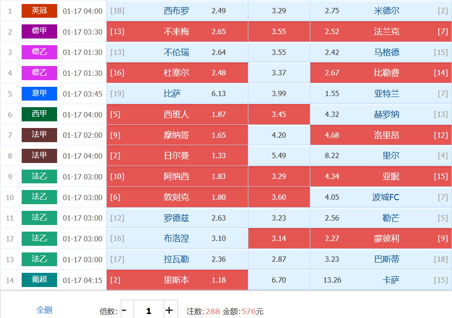
Task: Select 波城FC away win at 4.05
Action: (381, 197)
